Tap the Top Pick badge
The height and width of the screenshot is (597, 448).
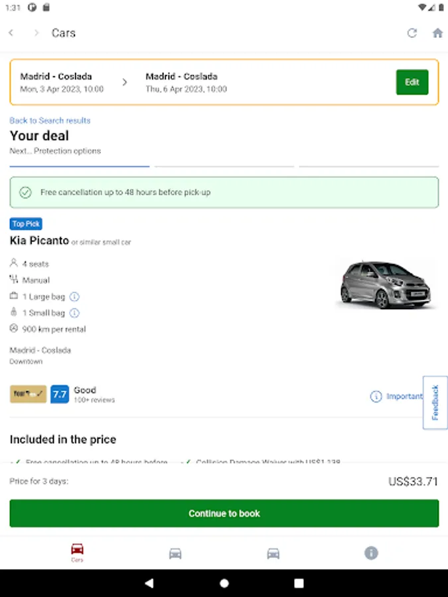pyautogui.click(x=26, y=224)
